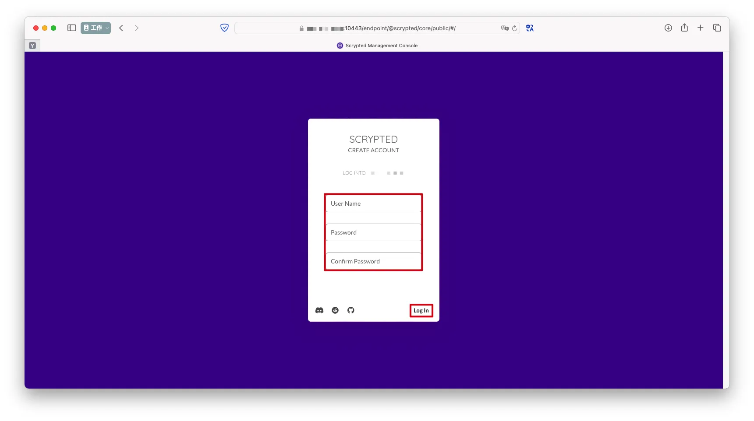
Task: Open the downloads icon
Action: pos(668,28)
